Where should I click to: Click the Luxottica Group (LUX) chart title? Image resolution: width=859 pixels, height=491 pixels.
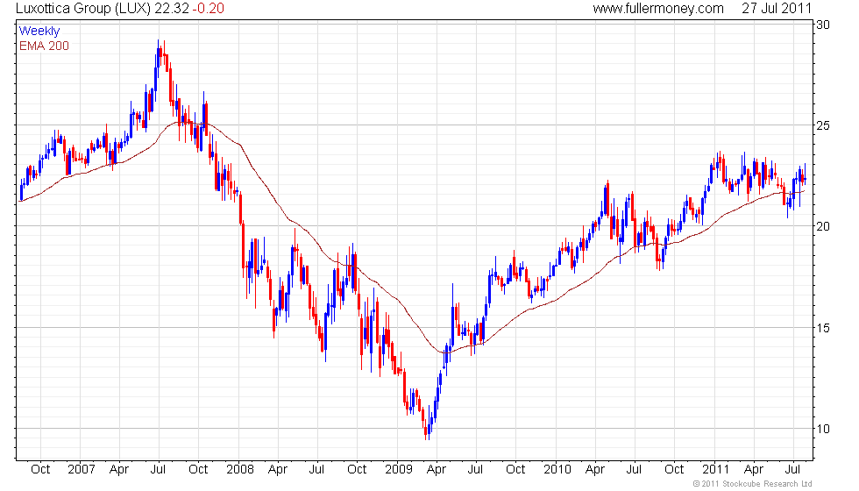tap(82, 8)
